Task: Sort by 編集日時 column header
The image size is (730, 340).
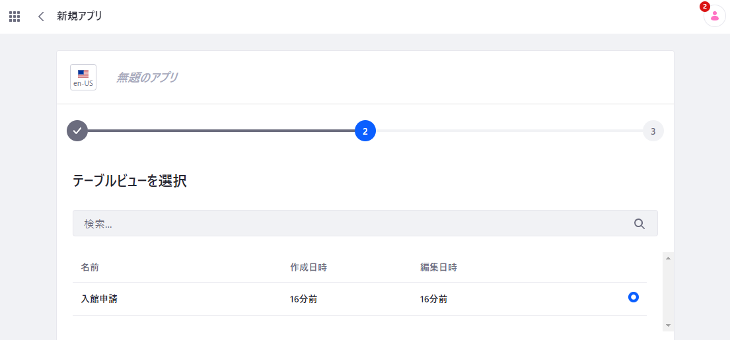Action: [438, 267]
